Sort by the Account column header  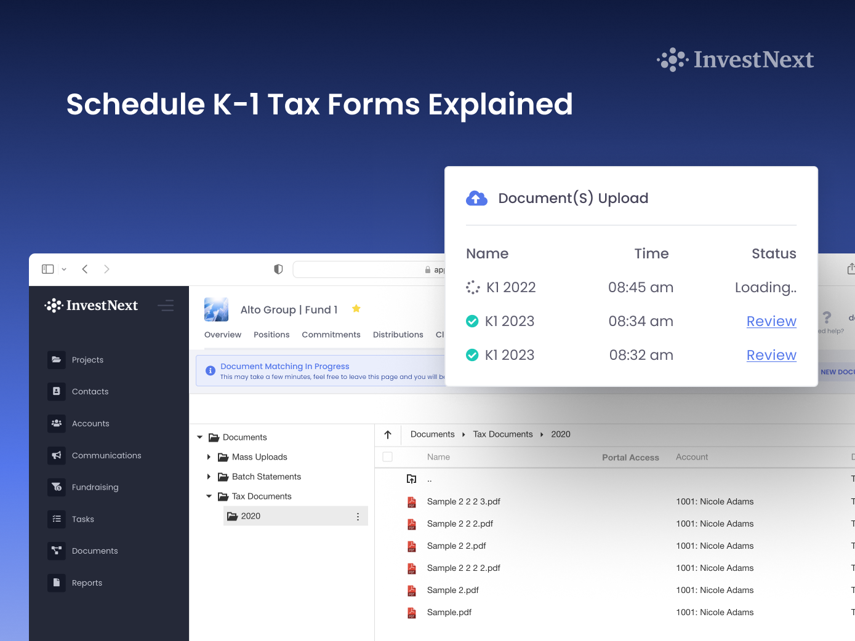click(x=692, y=457)
